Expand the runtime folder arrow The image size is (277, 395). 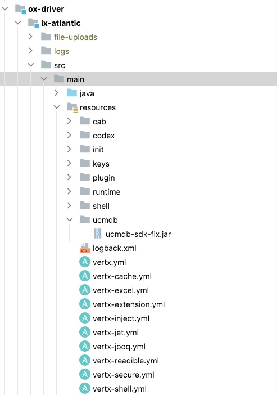[70, 191]
